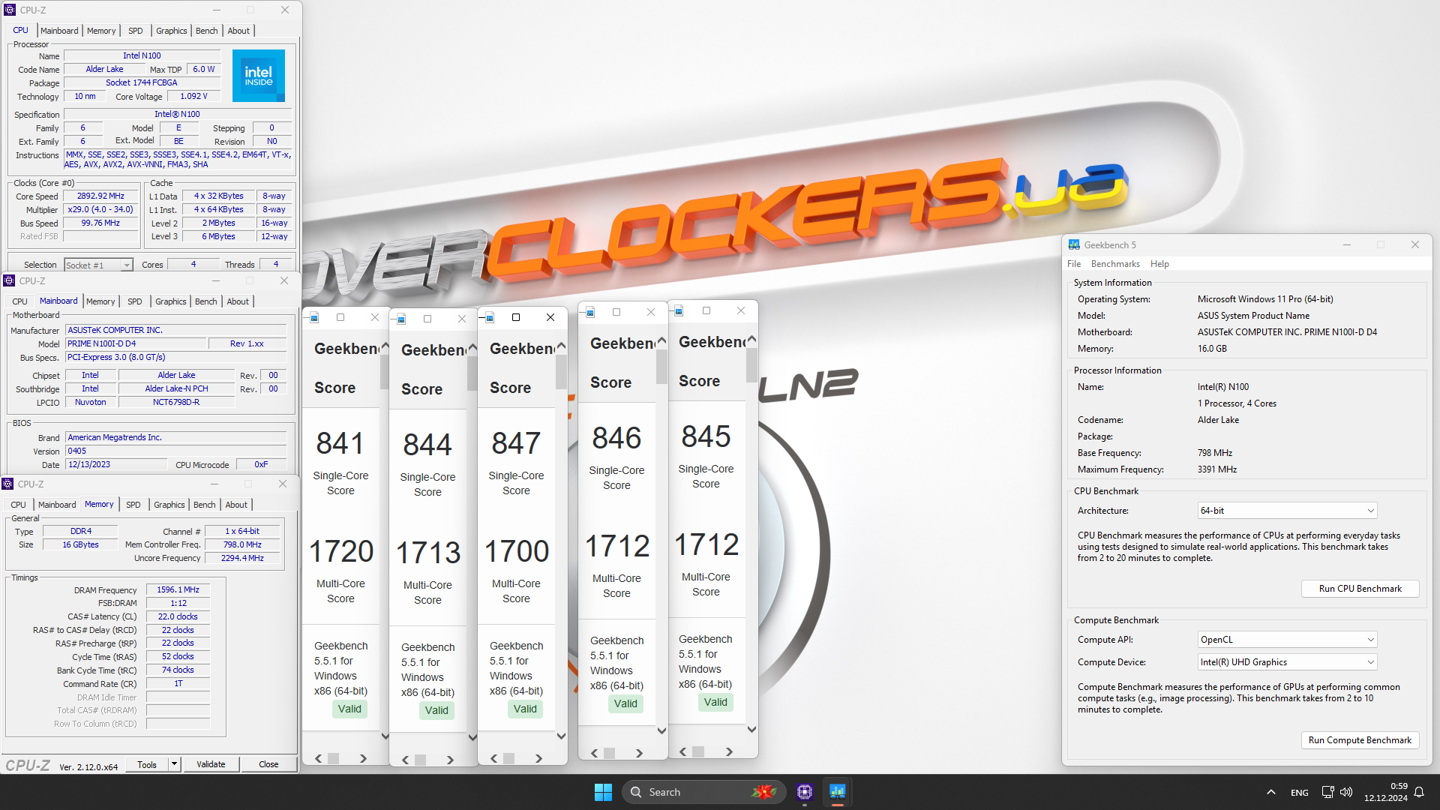
Task: Click the Close button in the CPU-Z footer
Action: (268, 764)
